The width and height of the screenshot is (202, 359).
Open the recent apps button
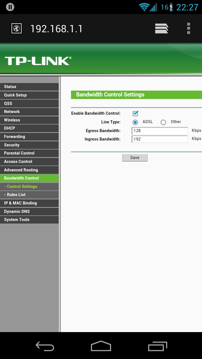pos(157,346)
